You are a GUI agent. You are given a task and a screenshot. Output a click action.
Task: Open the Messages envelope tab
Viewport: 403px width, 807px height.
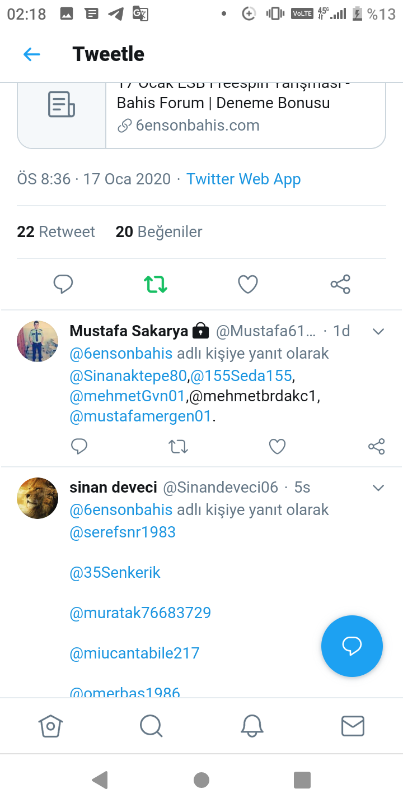[353, 726]
